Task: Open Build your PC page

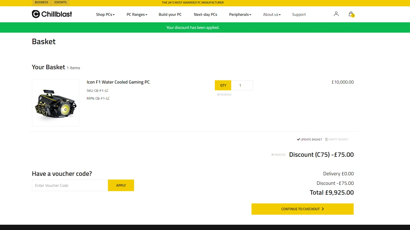Action: click(x=170, y=14)
